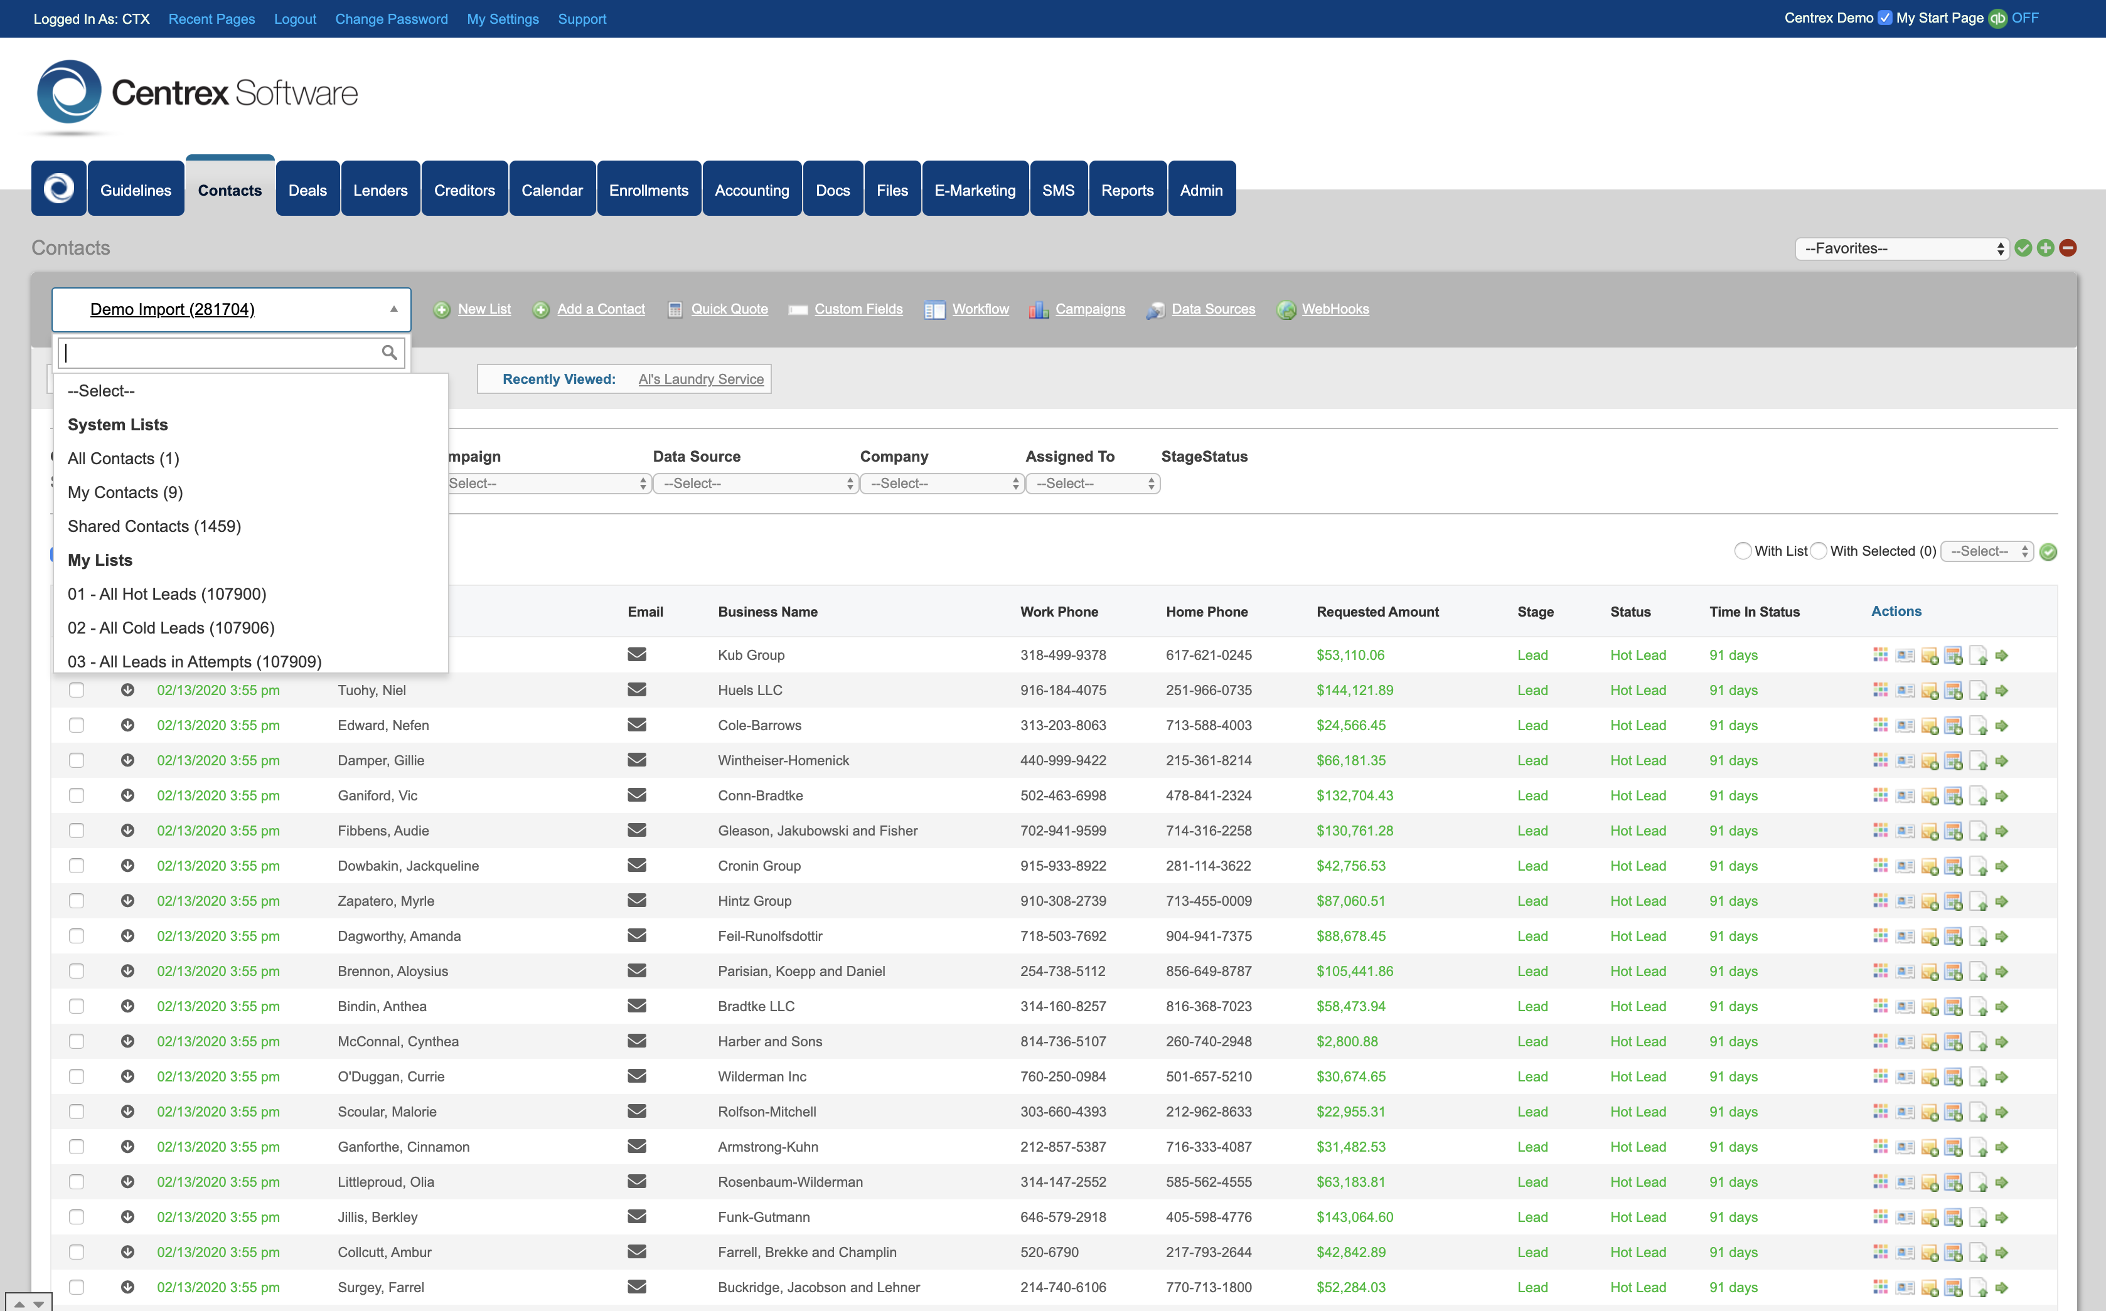This screenshot has width=2106, height=1311.
Task: Click the add note icon in Bradtke LLC row
Action: pos(1929,1007)
